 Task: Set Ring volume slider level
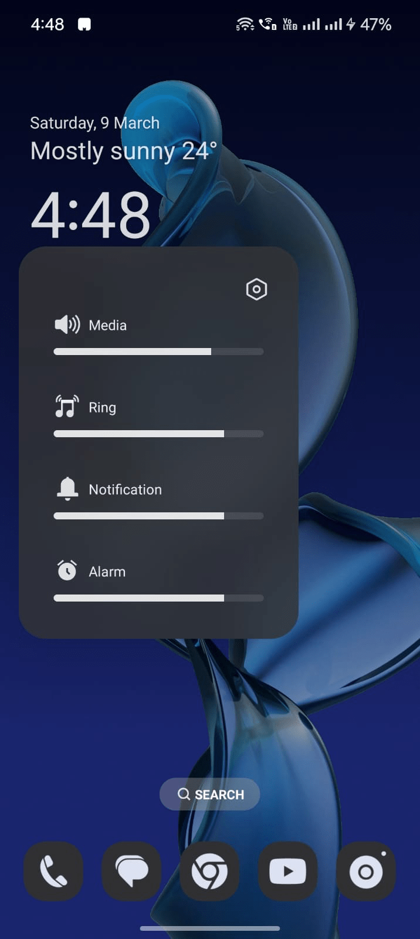(x=158, y=434)
